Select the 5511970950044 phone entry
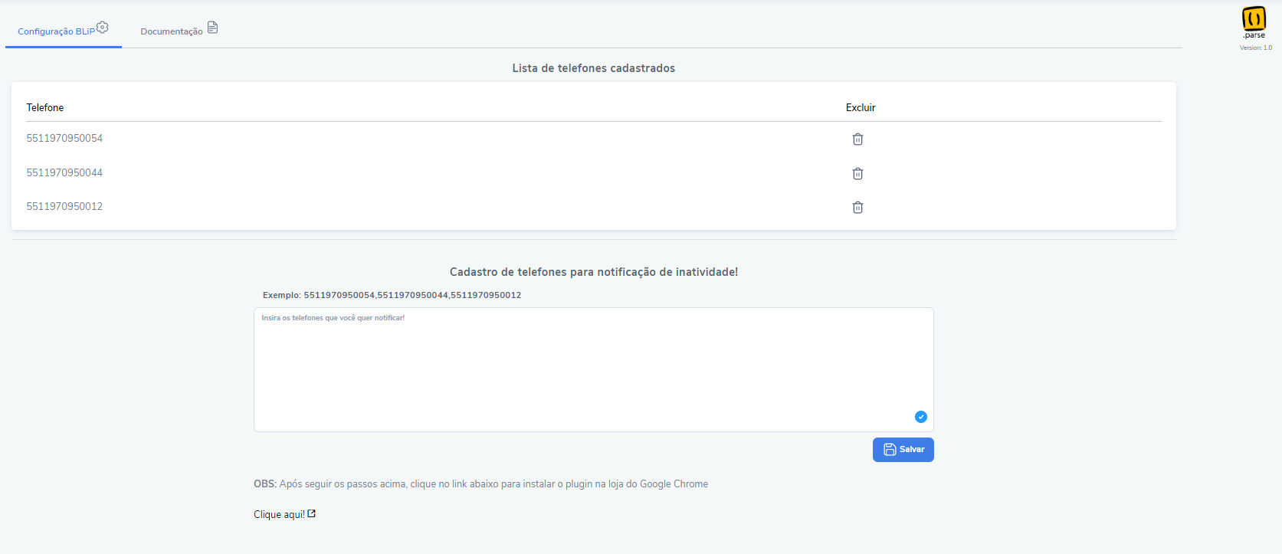1282x554 pixels. pyautogui.click(x=64, y=172)
